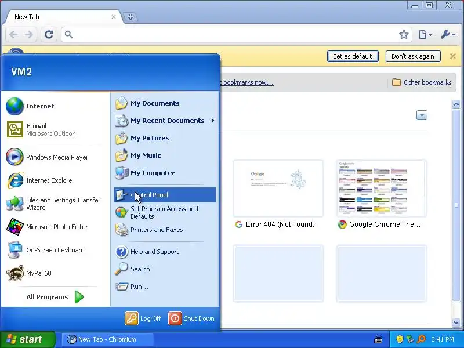Screen dimensions: 464x348
Task: Select the New Tab browser tab
Action: tap(64, 17)
